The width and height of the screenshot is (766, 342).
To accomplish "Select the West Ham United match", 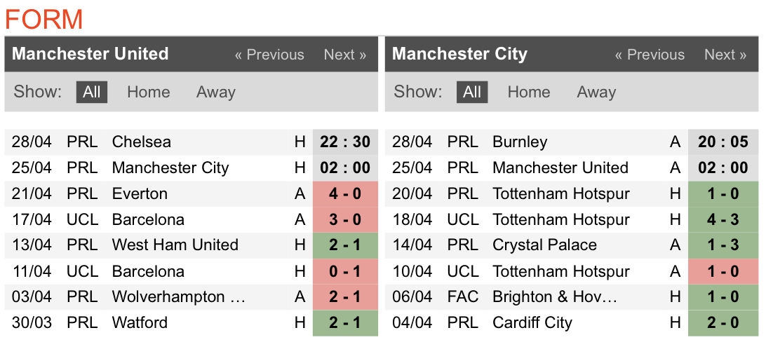I will pos(175,245).
